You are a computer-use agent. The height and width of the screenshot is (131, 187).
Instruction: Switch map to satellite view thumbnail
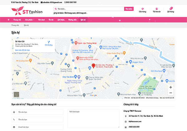tap(17, 94)
